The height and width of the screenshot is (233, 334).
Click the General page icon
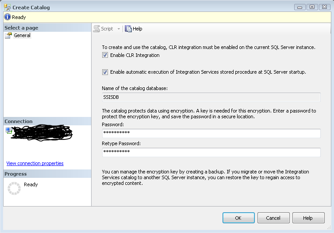pos(8,35)
